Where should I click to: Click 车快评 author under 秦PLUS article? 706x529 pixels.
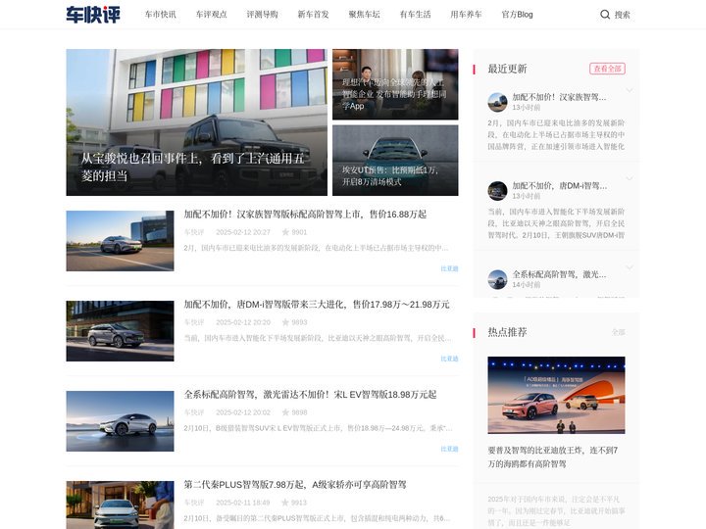point(194,503)
